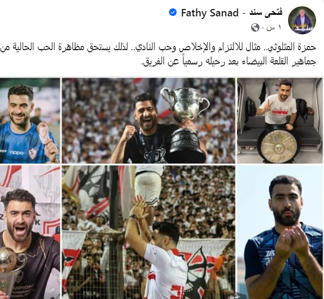
Task: Open photo of player praying with raised hands
Action: [x=280, y=232]
